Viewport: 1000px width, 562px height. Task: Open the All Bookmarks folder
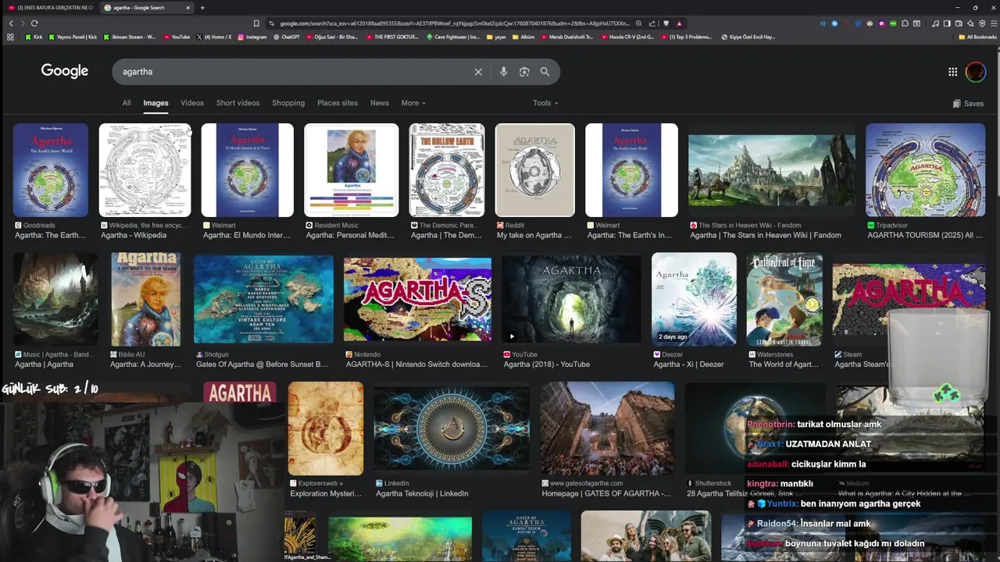(977, 37)
